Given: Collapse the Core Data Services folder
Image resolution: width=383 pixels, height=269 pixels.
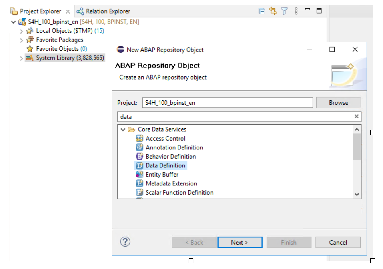Looking at the screenshot, I should [123, 129].
